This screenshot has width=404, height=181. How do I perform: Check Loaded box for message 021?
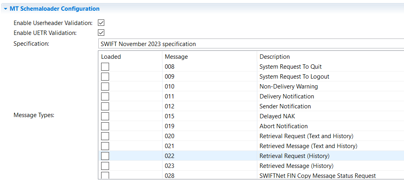[105, 146]
